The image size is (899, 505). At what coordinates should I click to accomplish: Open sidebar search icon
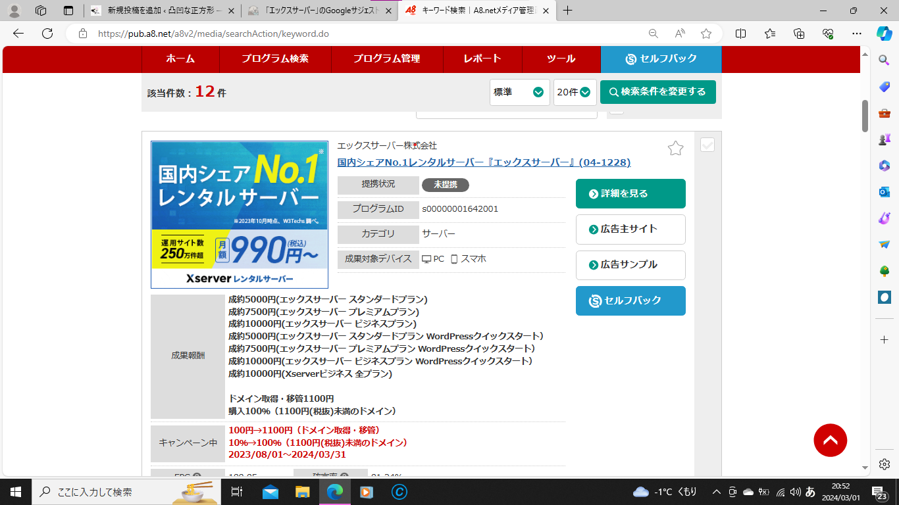tap(884, 60)
